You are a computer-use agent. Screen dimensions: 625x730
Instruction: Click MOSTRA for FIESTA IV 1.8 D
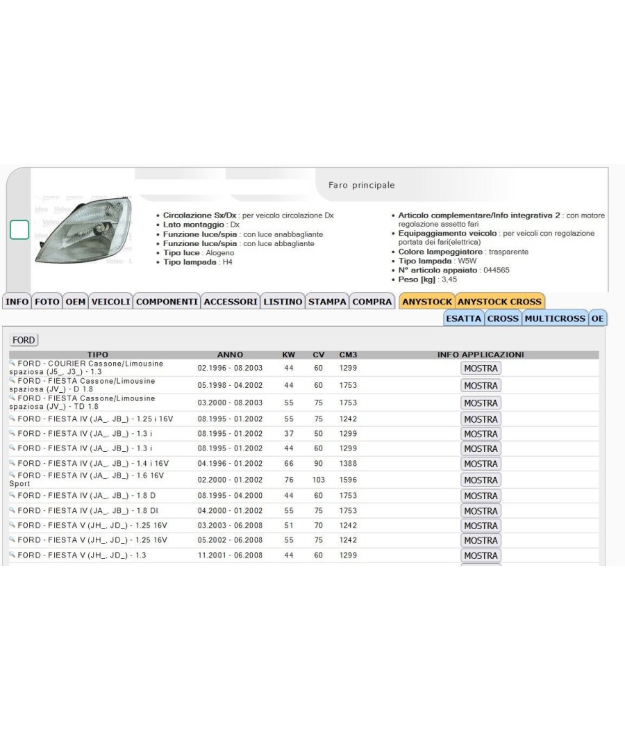tap(481, 496)
